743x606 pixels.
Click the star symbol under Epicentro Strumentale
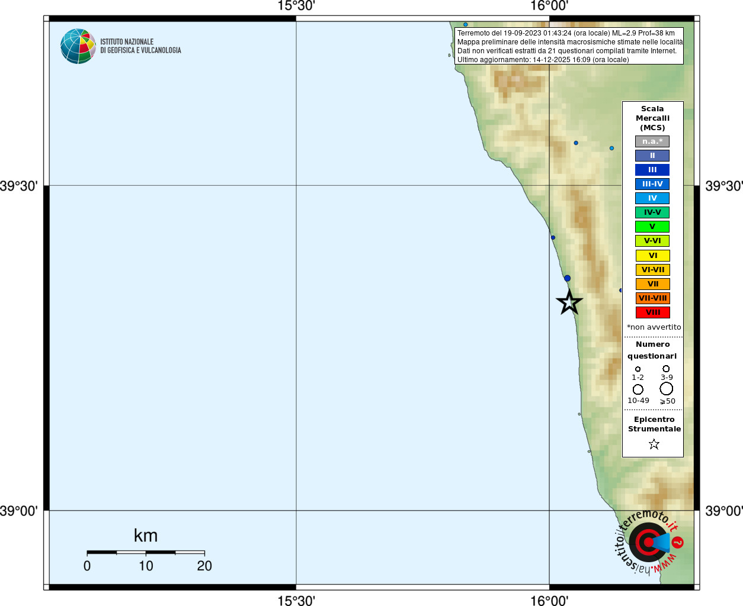(x=654, y=444)
